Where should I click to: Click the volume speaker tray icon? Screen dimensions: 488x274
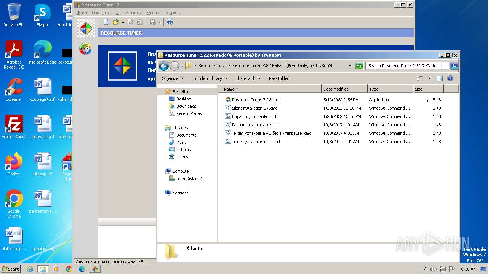[433, 269]
